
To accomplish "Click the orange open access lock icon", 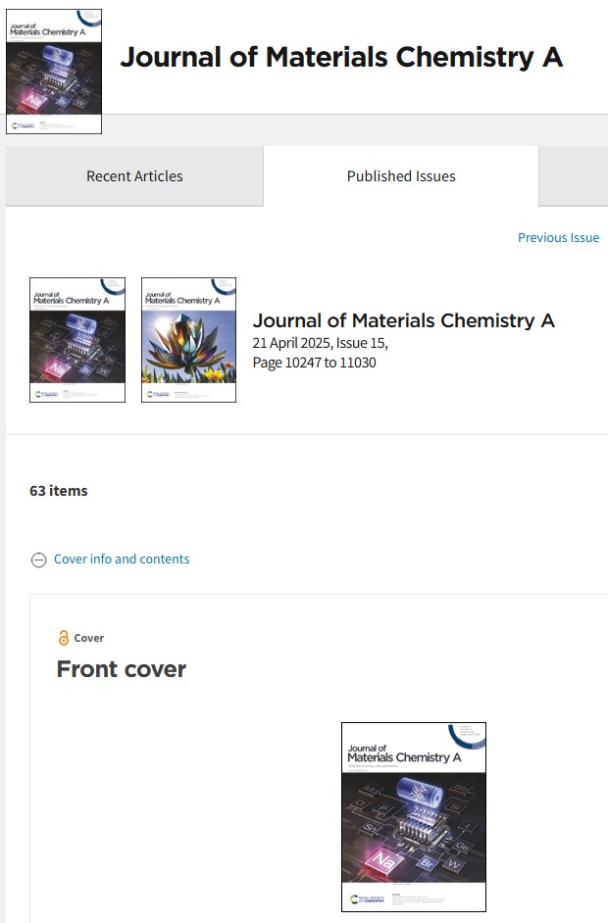I will (x=64, y=638).
